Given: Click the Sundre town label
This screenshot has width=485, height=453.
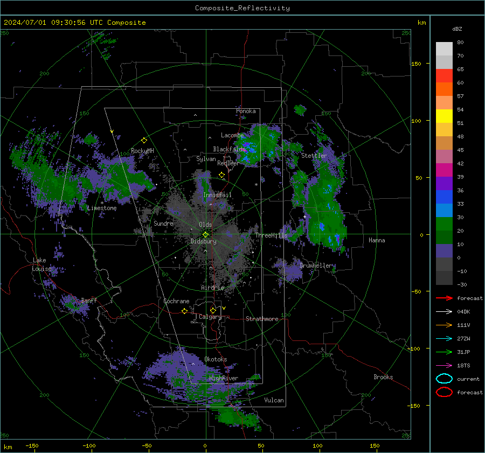Looking at the screenshot, I should click(163, 223).
